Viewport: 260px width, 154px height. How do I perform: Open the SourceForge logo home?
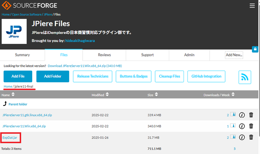[x=29, y=5]
